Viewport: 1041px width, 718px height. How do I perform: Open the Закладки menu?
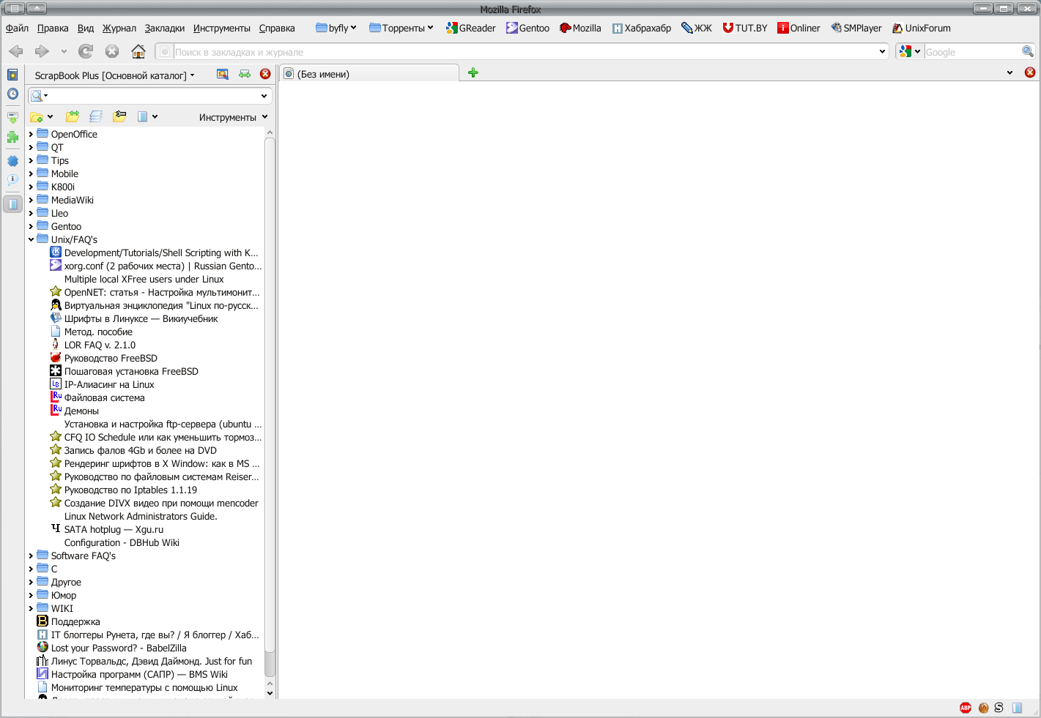[x=165, y=28]
